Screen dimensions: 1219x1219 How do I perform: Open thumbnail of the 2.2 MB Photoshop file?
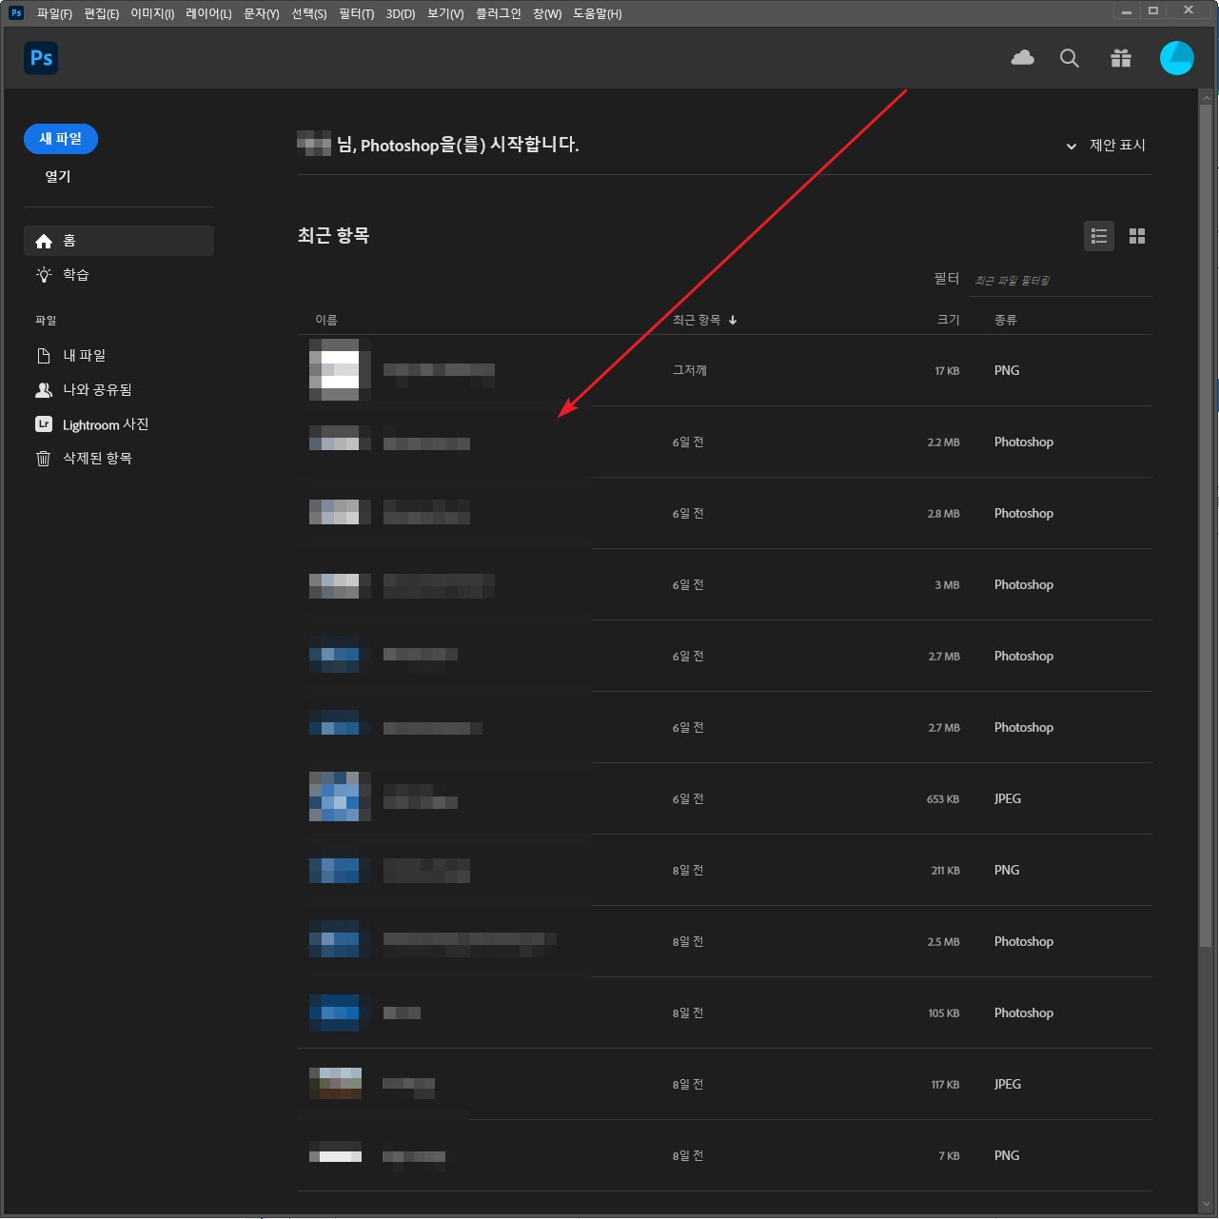coord(340,438)
